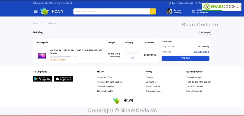This screenshot has height=116, width=244.
Task: Download app from App Store badge
Action: (x=63, y=79)
